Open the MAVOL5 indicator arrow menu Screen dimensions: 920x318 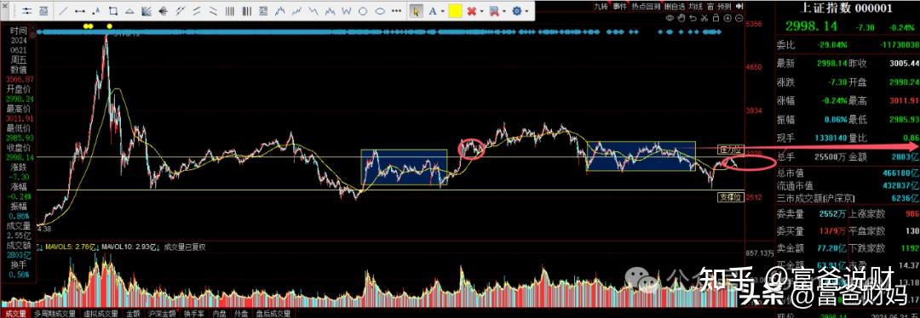[x=97, y=247]
